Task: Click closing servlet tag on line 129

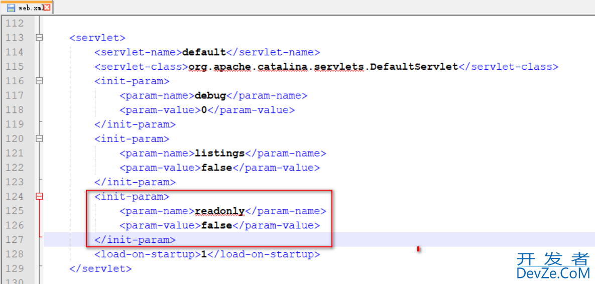Action: (x=100, y=268)
